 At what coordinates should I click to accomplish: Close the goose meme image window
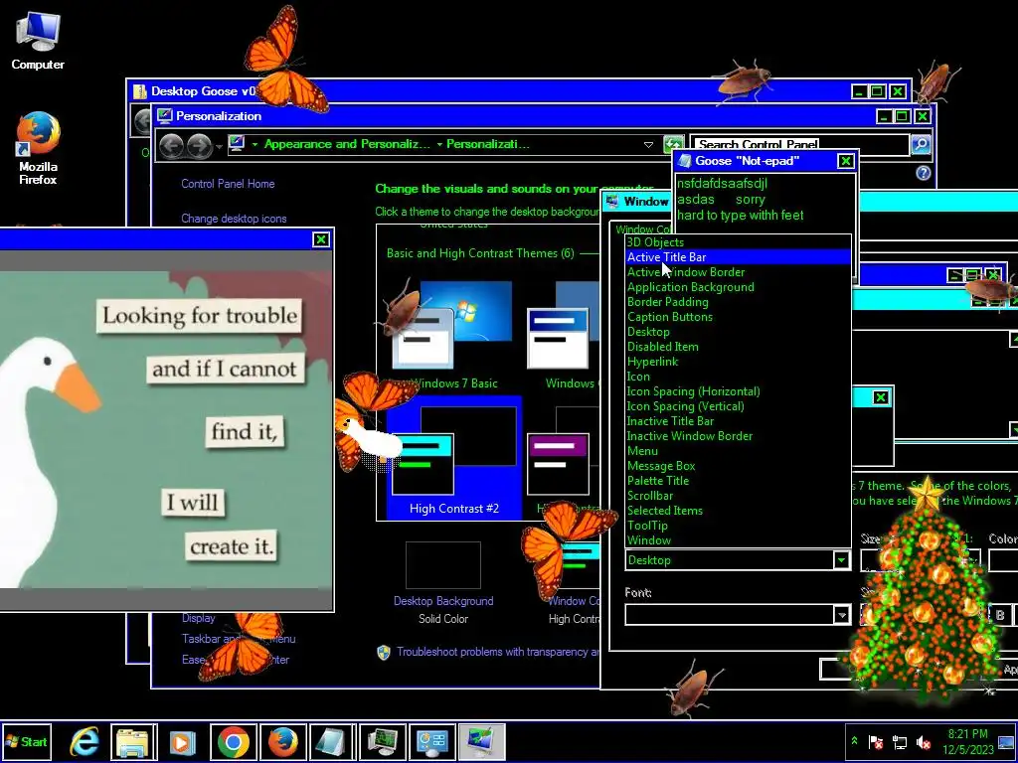(x=321, y=239)
